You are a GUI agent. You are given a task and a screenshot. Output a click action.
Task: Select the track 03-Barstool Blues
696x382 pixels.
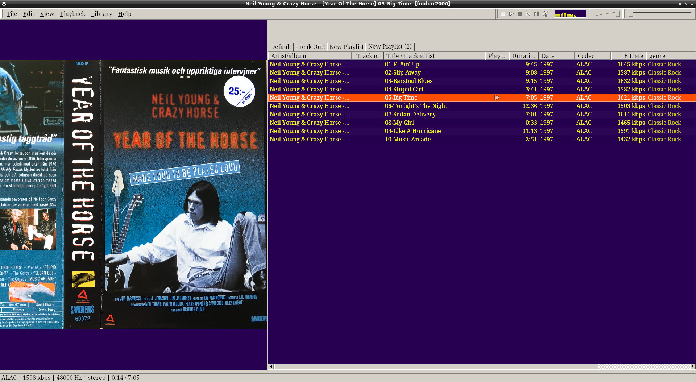(482, 81)
